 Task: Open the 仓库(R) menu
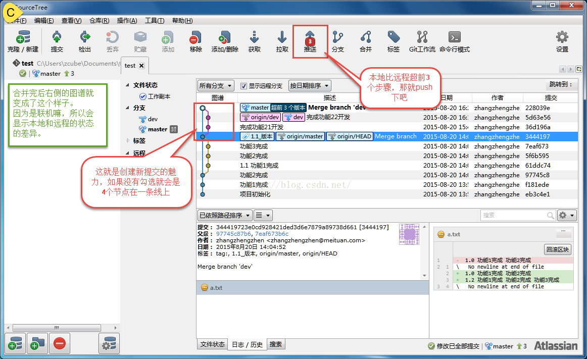click(x=99, y=21)
